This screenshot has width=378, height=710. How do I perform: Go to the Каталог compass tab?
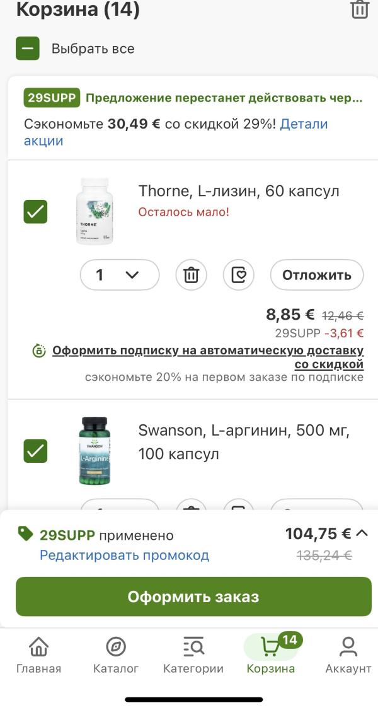pyautogui.click(x=116, y=655)
